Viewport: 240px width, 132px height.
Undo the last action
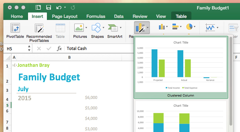[59, 7]
